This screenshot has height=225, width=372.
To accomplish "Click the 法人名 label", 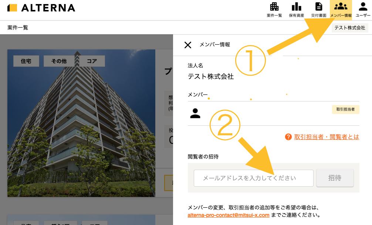I will (x=195, y=66).
